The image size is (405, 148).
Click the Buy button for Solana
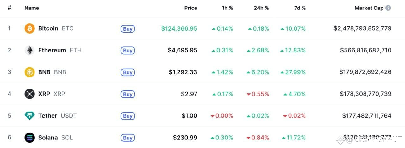click(x=128, y=138)
